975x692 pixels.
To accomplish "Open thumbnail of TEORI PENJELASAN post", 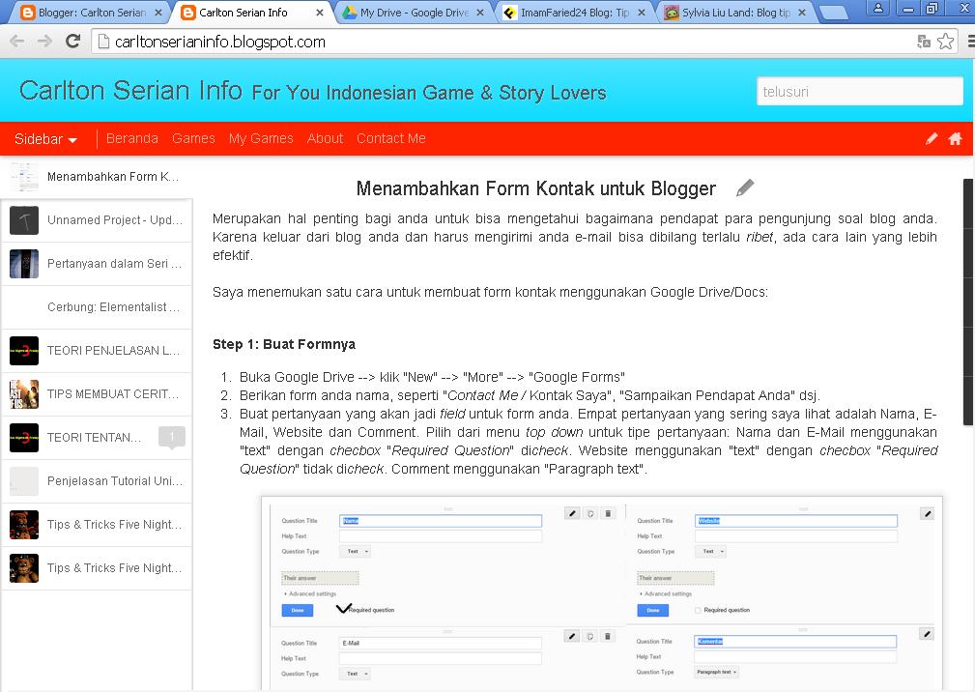I will click(x=24, y=351).
